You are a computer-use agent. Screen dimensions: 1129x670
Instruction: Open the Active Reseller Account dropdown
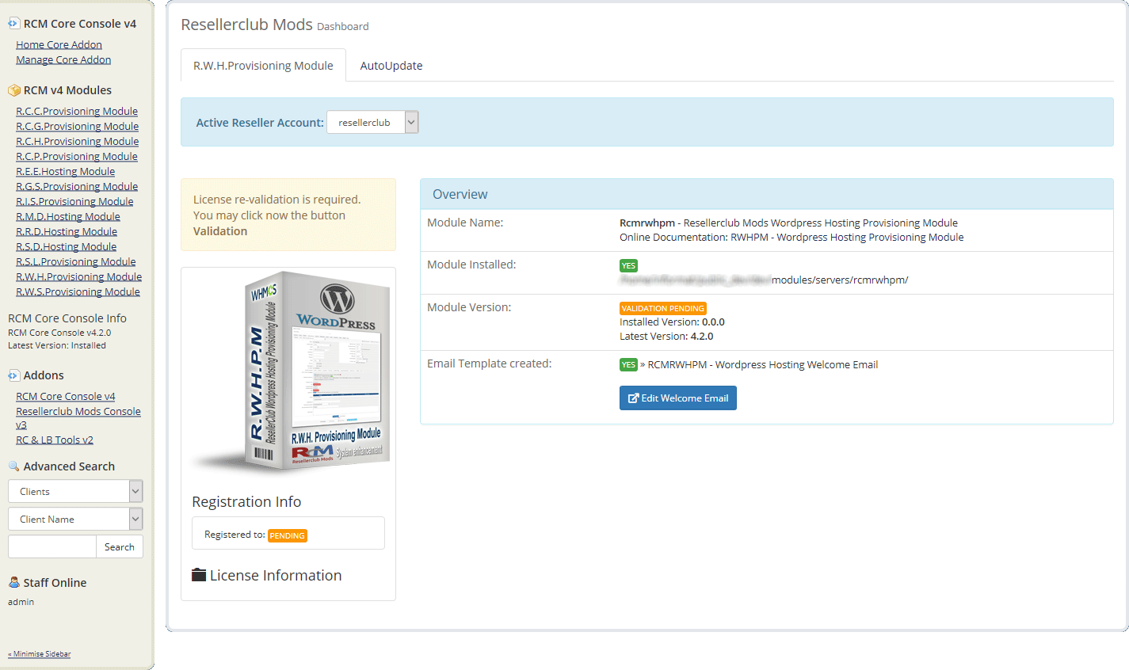(x=372, y=122)
